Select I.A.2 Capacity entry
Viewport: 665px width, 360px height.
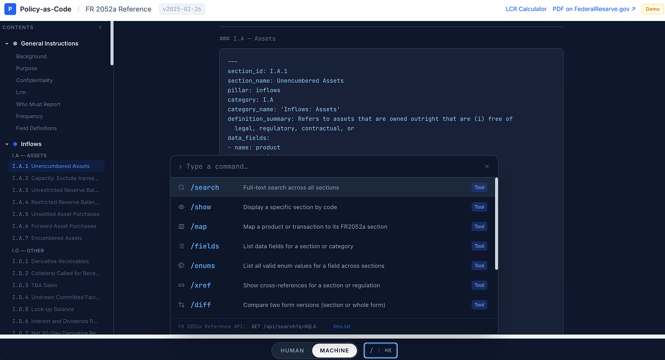point(57,178)
